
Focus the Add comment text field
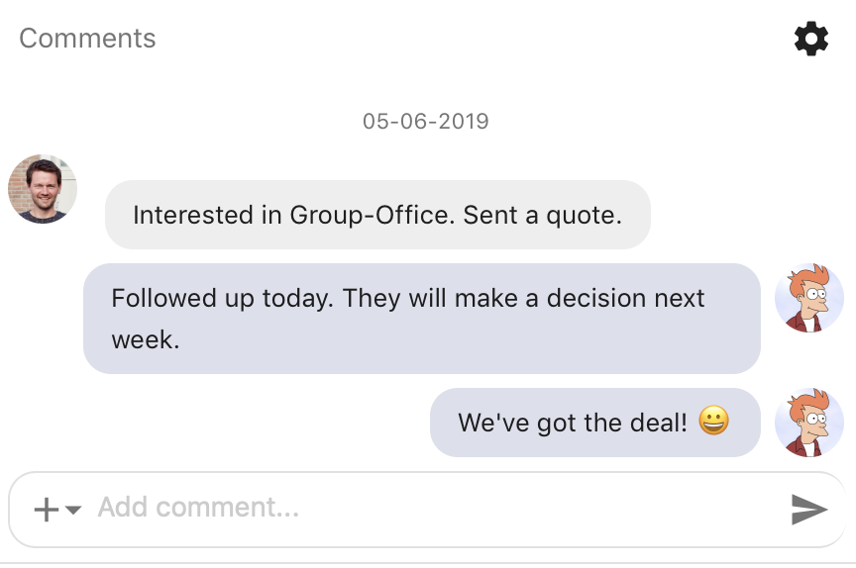(x=396, y=508)
